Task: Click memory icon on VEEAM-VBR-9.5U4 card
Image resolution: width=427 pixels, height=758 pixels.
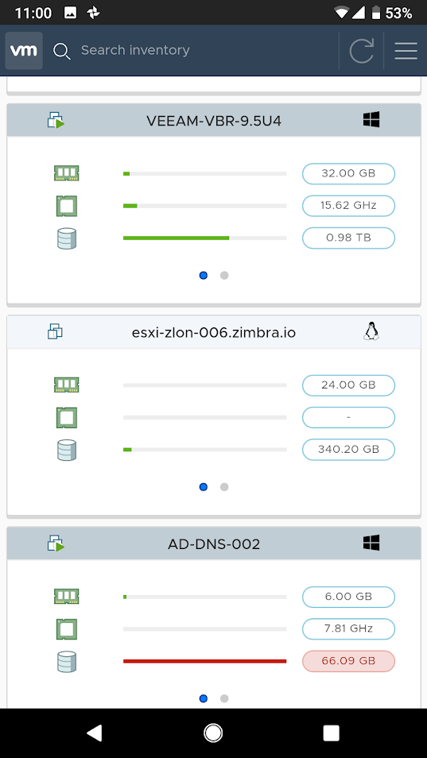Action: click(66, 173)
